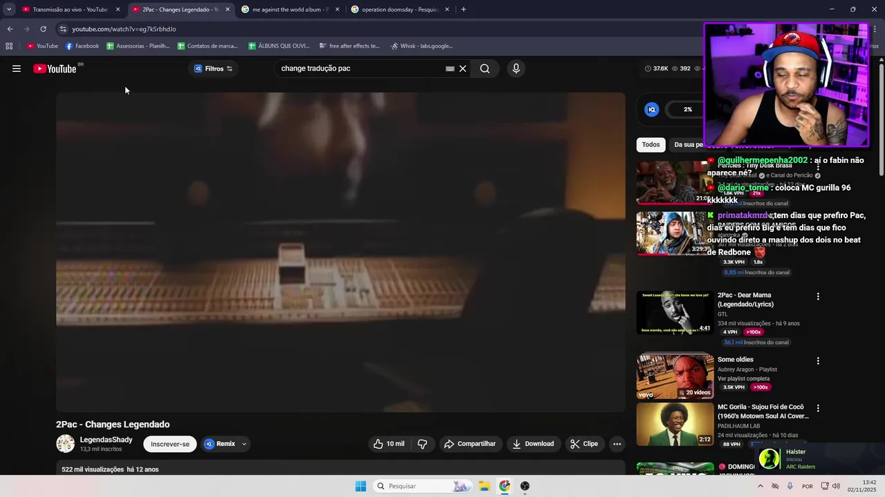The image size is (885, 497).
Task: Open options menu for 2Pac - Dear Mama
Action: [x=818, y=296]
